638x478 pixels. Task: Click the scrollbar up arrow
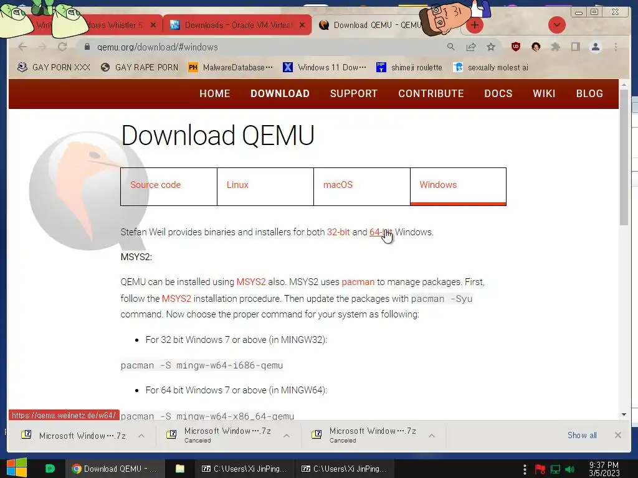pyautogui.click(x=624, y=85)
